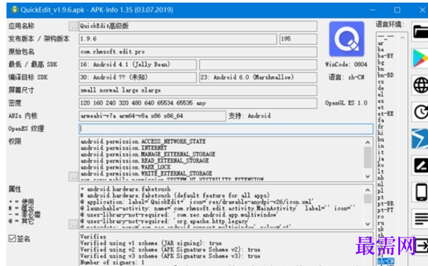Click the empty max SDK field
The height and width of the screenshot is (266, 428).
(258, 65)
